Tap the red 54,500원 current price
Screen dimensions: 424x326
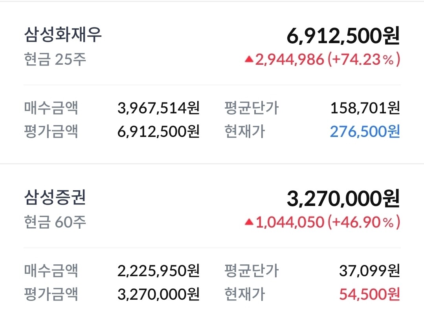pos(369,294)
